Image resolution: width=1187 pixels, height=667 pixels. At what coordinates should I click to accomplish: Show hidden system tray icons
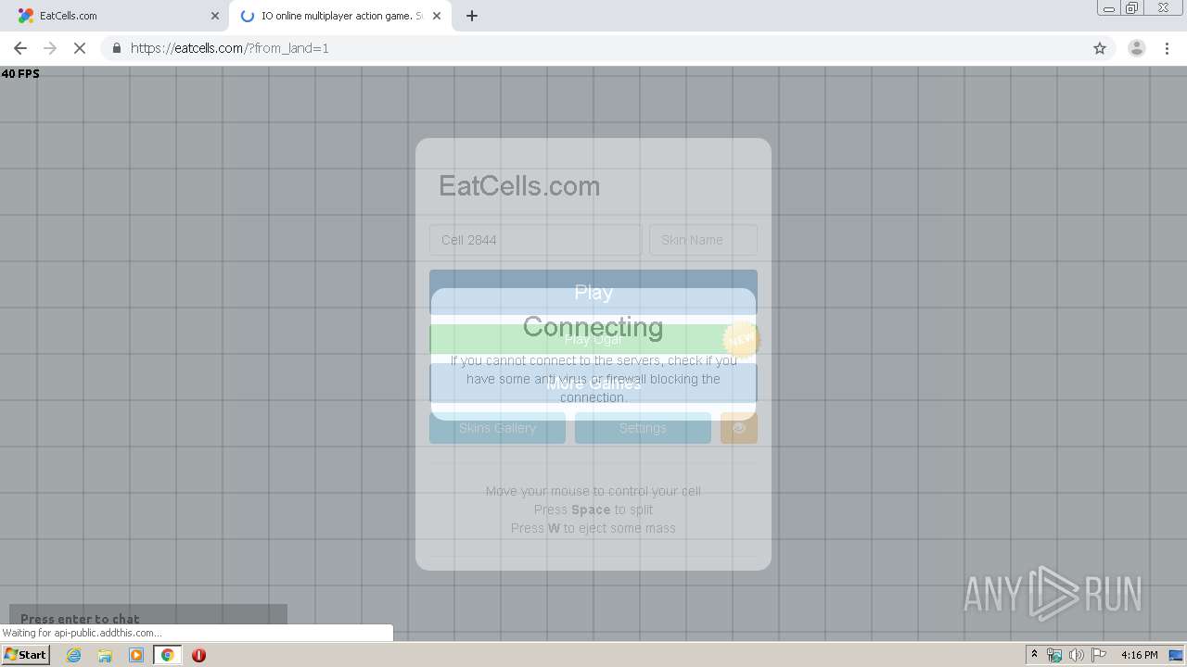[x=1034, y=655]
